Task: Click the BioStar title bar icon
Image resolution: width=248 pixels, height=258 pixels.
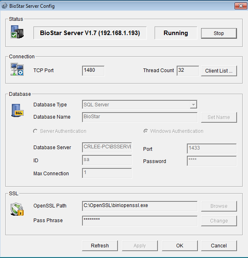Action: tap(5, 6)
